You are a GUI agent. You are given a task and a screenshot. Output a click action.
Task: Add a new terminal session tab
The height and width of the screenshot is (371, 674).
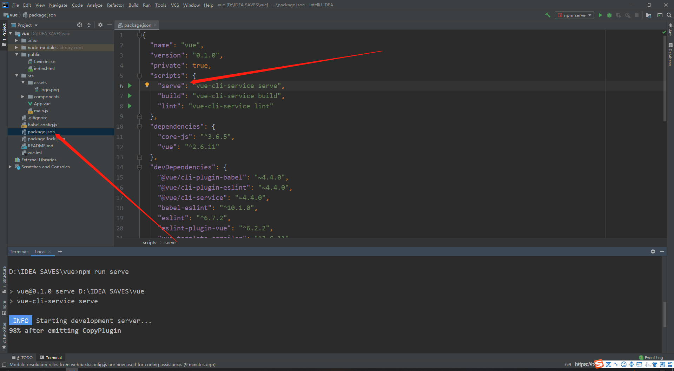click(60, 251)
